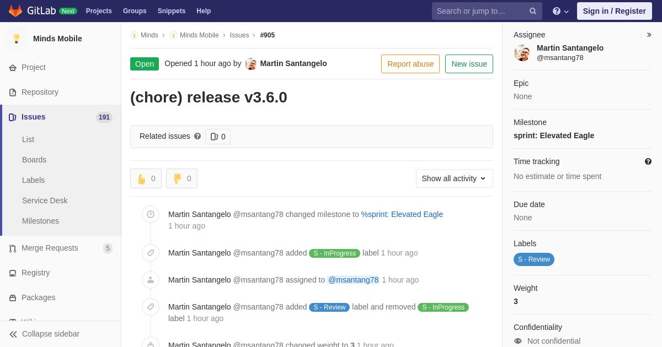Image resolution: width=662 pixels, height=347 pixels.
Task: Click the blue S - Review label badge
Action: (x=534, y=259)
